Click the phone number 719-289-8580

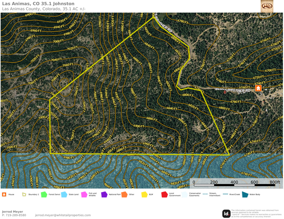point(14,215)
